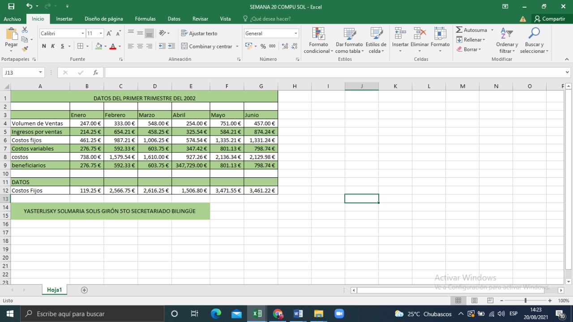Select the Format Painter brush icon

point(25,49)
